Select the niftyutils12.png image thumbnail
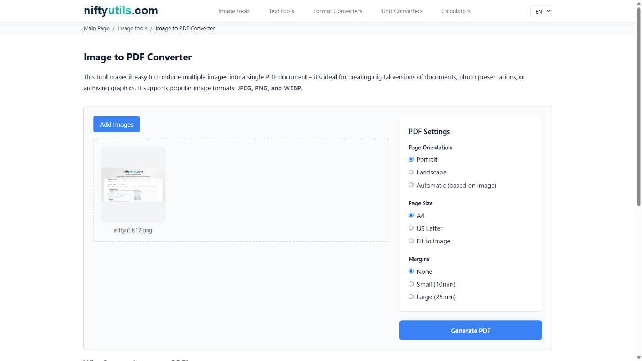Viewport: 642px width, 361px height. [133, 184]
